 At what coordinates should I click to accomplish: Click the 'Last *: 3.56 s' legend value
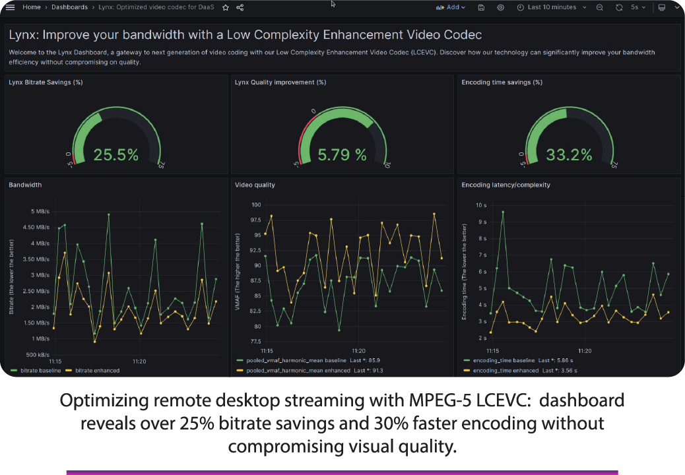560,371
